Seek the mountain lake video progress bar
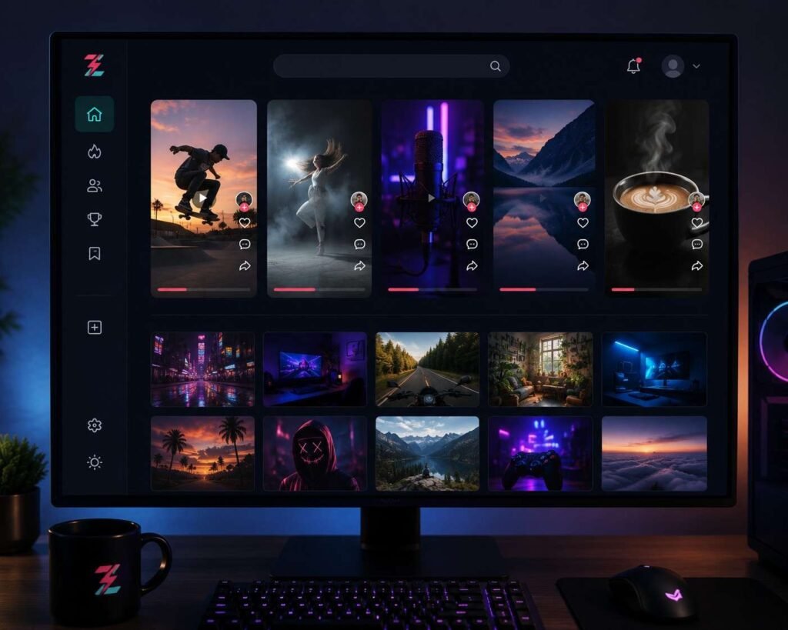The image size is (788, 630). (x=544, y=289)
